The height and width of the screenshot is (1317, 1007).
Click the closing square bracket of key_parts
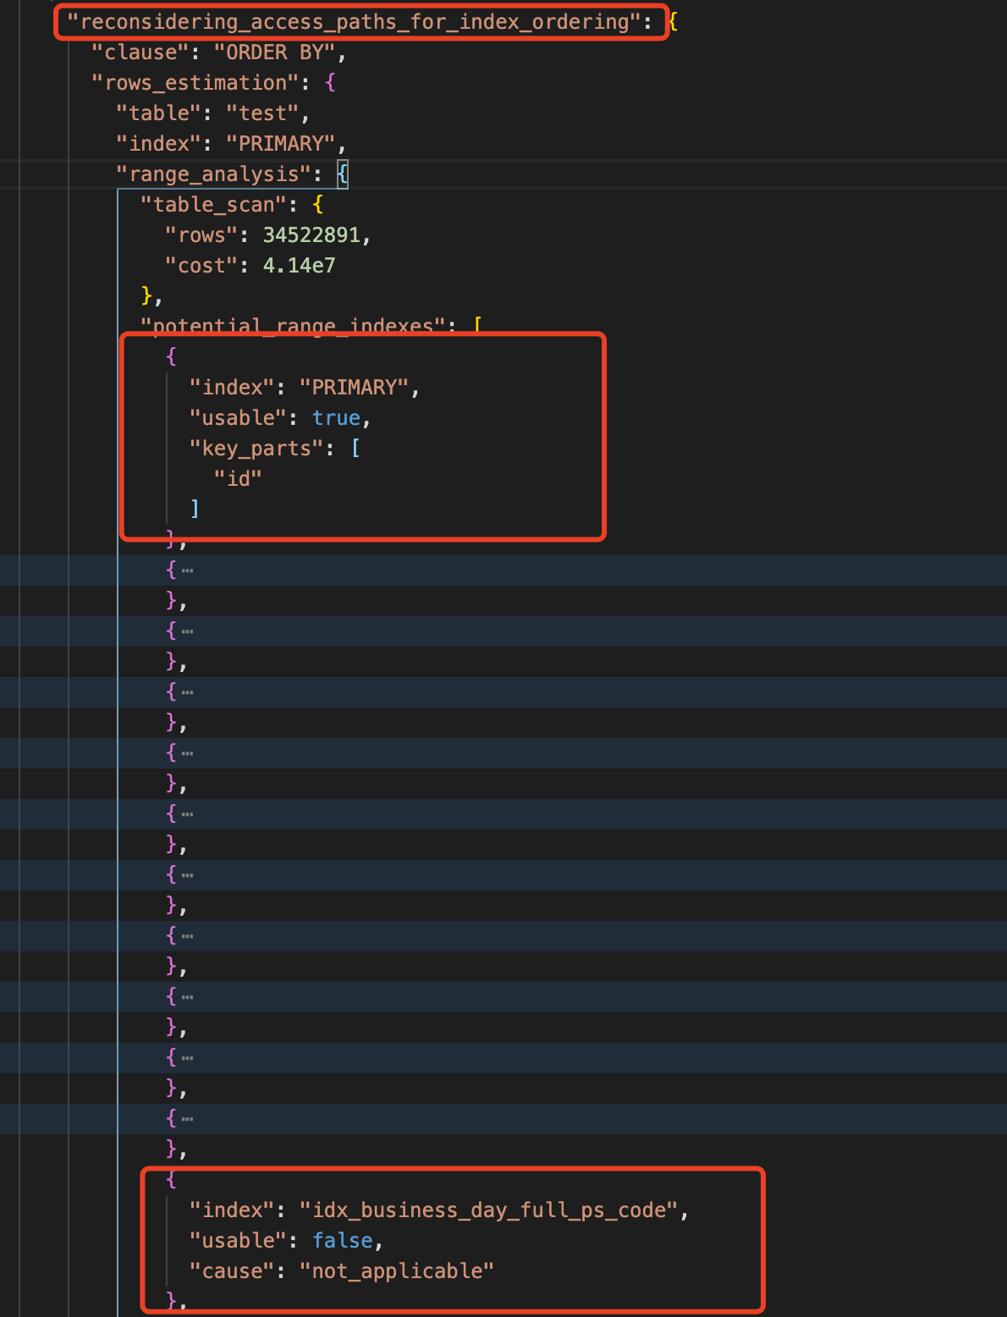[195, 509]
